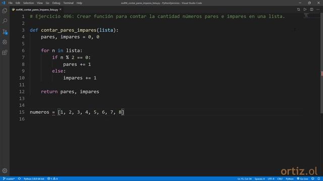
Task: Click the 'if n % 2 == 0:' line
Action: tap(71, 57)
